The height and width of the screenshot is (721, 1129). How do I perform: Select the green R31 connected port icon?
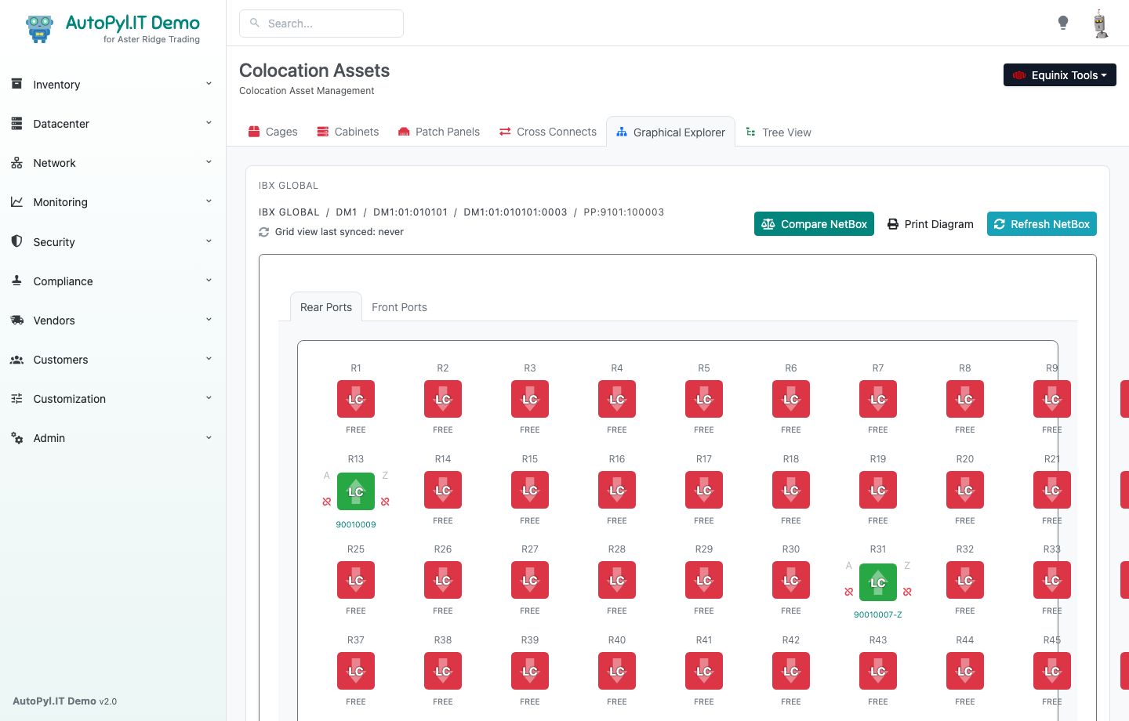click(x=878, y=582)
